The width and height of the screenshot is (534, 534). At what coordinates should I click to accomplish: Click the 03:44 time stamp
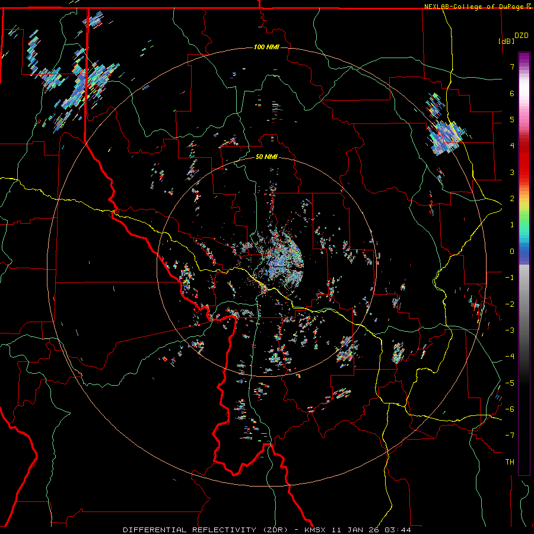[x=398, y=530]
